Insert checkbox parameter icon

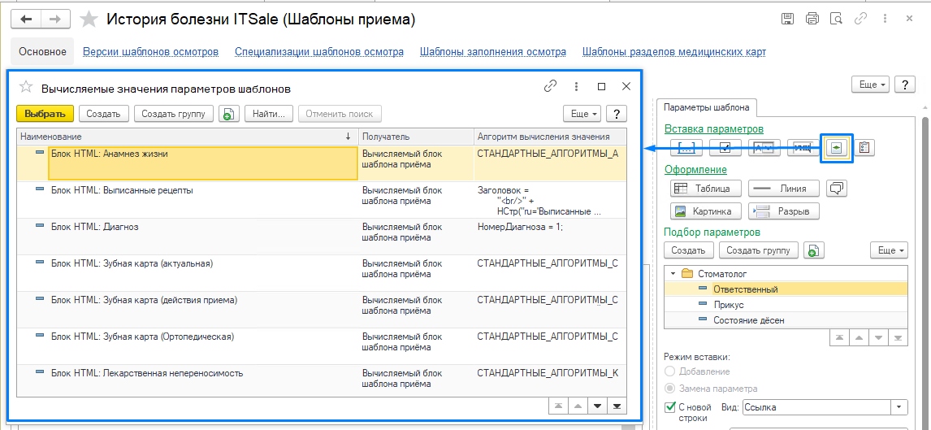[x=725, y=149]
